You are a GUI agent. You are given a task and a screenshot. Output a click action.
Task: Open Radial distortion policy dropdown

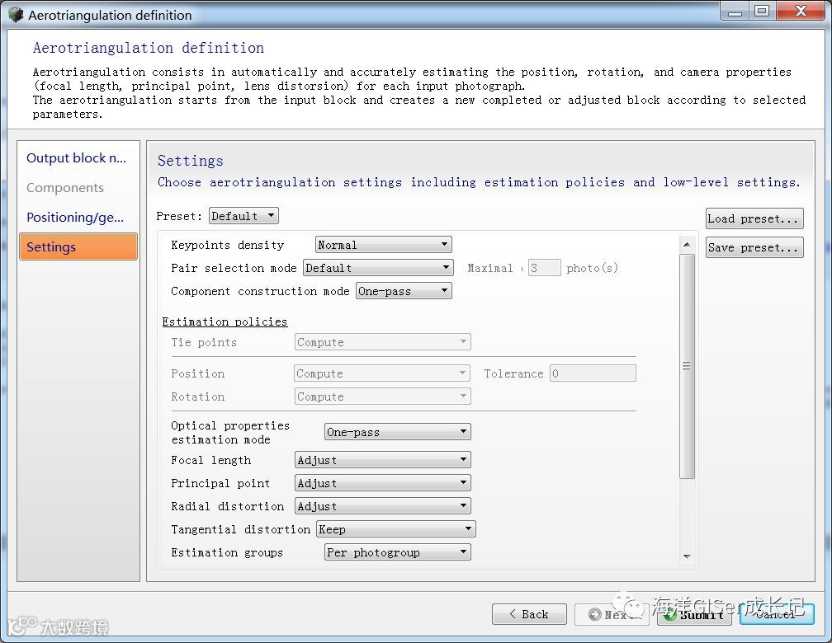click(x=383, y=506)
